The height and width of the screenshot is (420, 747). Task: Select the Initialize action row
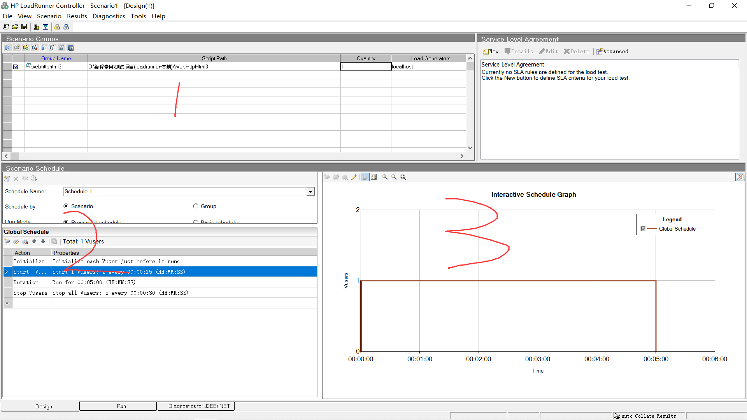(160, 261)
